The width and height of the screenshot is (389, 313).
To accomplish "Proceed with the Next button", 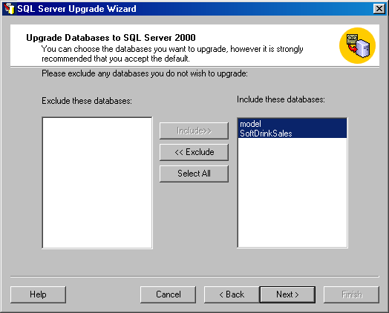I will [x=287, y=294].
